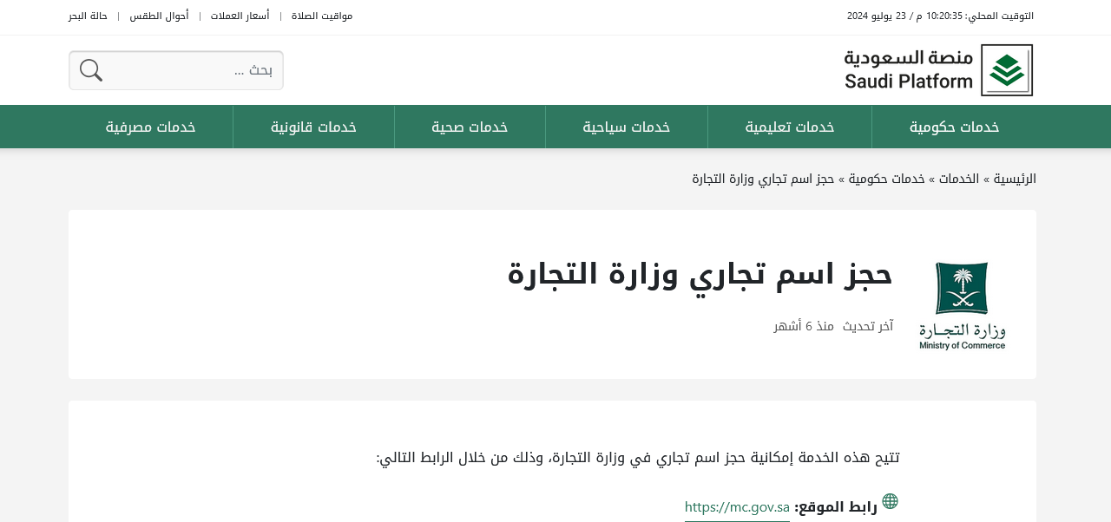Screen dimensions: 1111x522
Task: Select خدمات سياحية menu item
Action: 627,127
